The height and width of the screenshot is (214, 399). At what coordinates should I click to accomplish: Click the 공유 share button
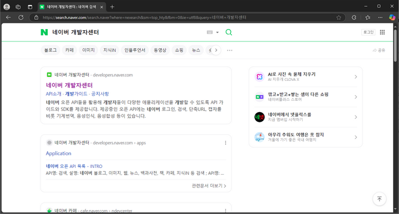[x=379, y=50]
